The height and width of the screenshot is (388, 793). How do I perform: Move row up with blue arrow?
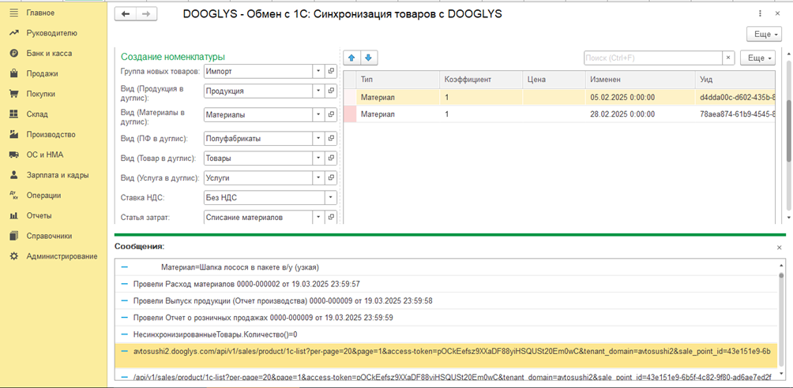pyautogui.click(x=351, y=58)
